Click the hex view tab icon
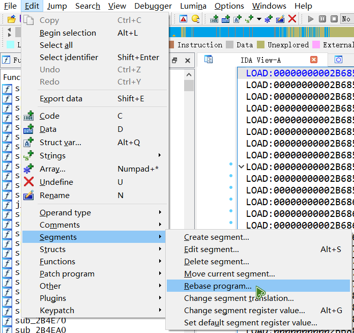Image resolution: width=354 pixels, height=333 pixels. pyautogui.click(x=338, y=60)
